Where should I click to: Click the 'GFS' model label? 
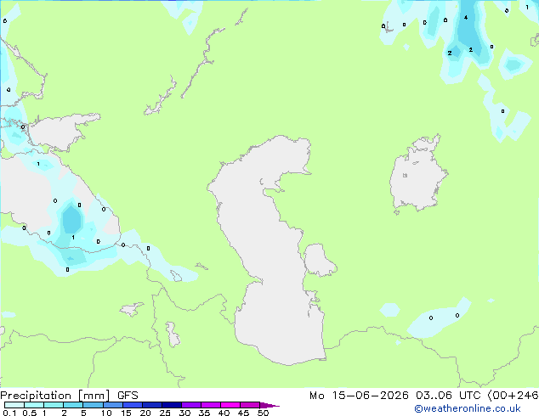(x=128, y=396)
